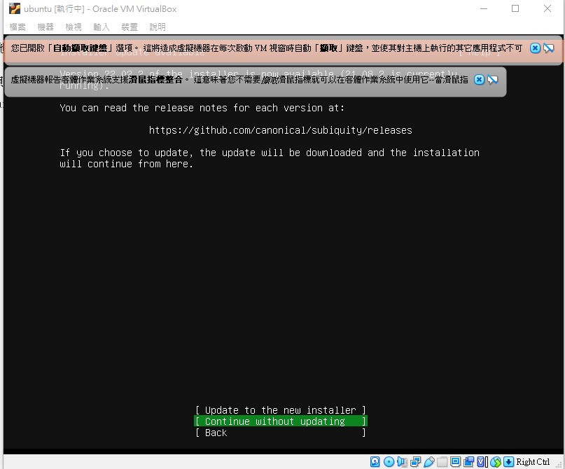The height and width of the screenshot is (469, 565).
Task: Suppress future mouse integration notifications
Action: pyautogui.click(x=493, y=80)
